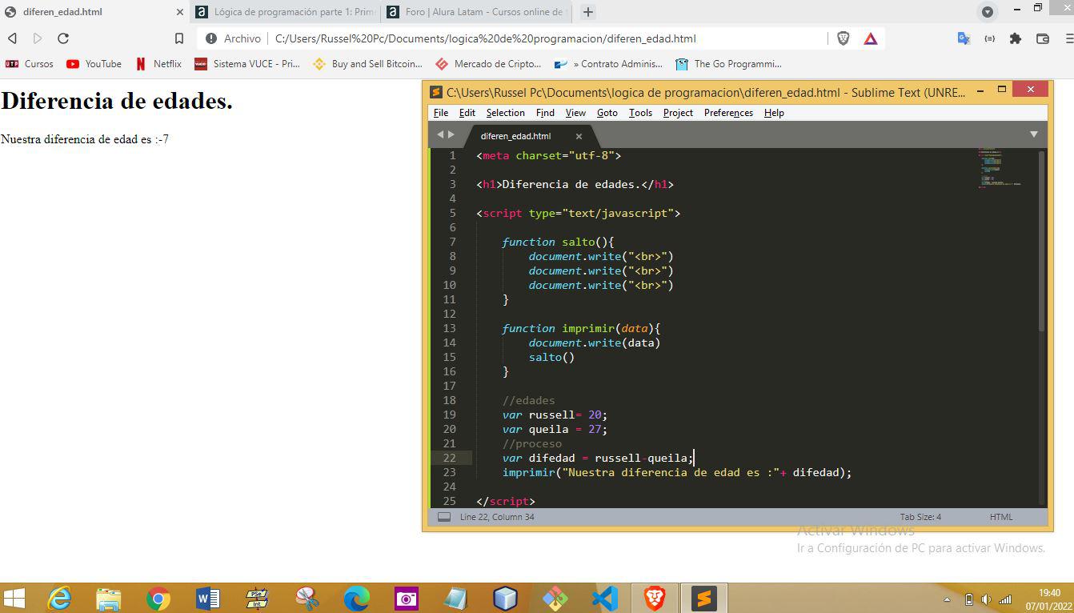
Task: Open Buy and Sell Bitcoin bookmark
Action: (367, 64)
